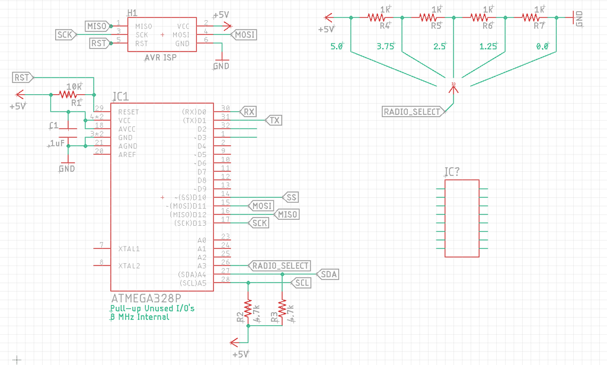The height and width of the screenshot is (365, 607).
Task: Select resistor R1 labeled 10K
Action: (68, 94)
